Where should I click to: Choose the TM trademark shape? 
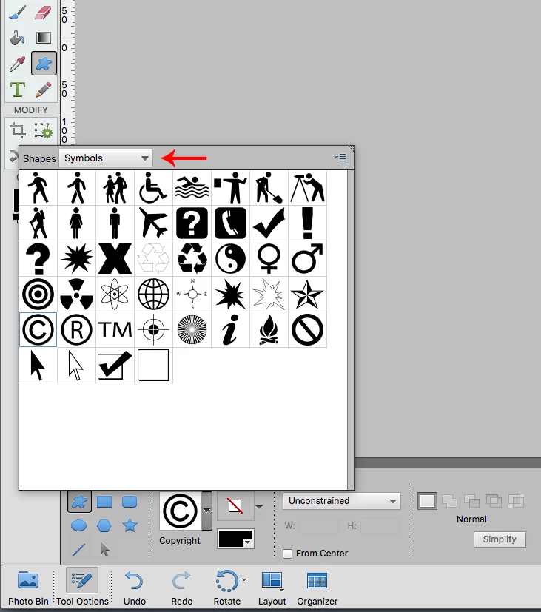[115, 329]
